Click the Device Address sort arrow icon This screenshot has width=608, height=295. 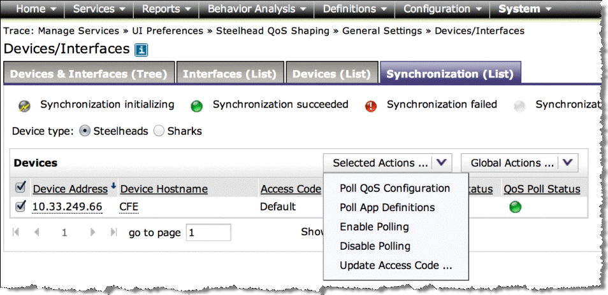pyautogui.click(x=113, y=186)
